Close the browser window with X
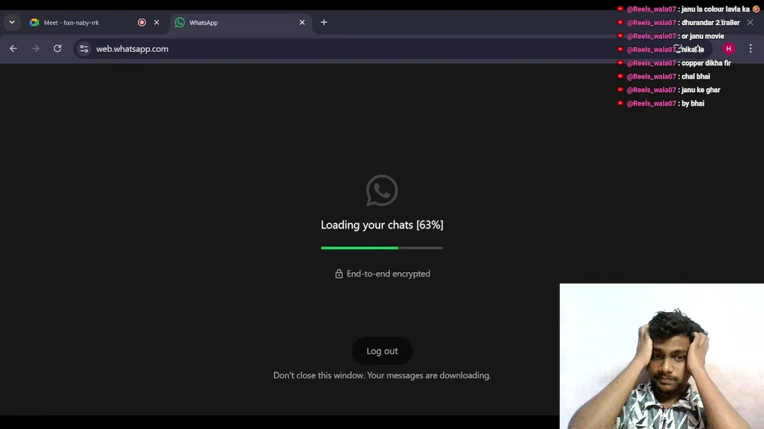764x429 pixels. click(750, 23)
